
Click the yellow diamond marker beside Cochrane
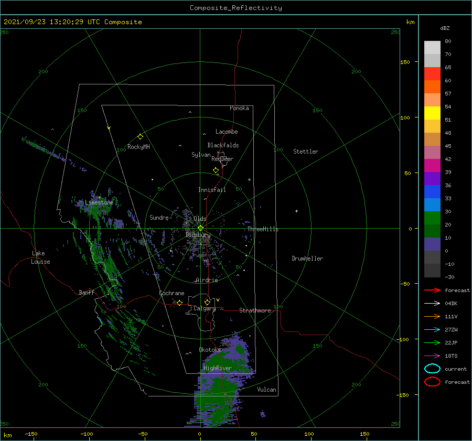[x=180, y=303]
